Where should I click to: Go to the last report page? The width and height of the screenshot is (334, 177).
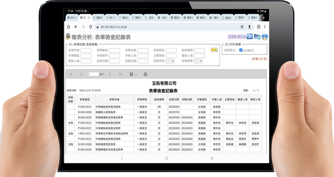click(x=121, y=74)
